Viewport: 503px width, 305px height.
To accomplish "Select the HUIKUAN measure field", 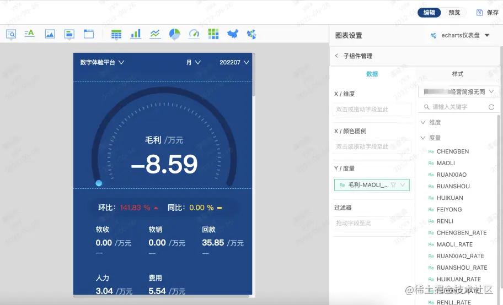I will coord(450,198).
